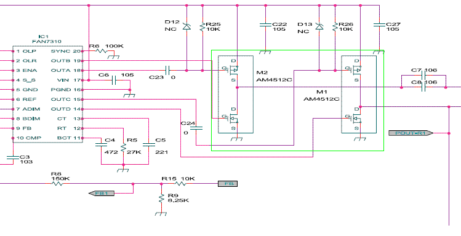Click the M2 upper MOSFET symbol

tap(234, 71)
